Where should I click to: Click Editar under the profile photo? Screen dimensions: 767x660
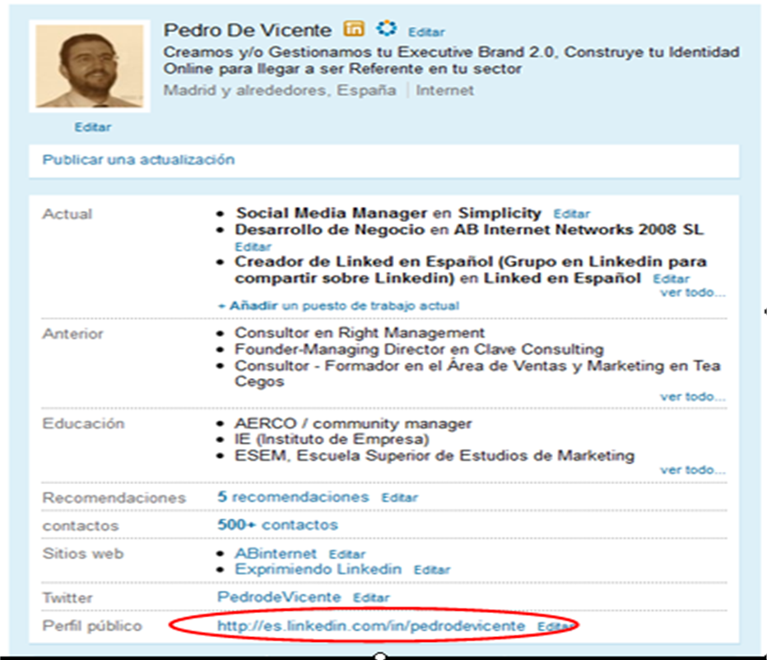(93, 127)
